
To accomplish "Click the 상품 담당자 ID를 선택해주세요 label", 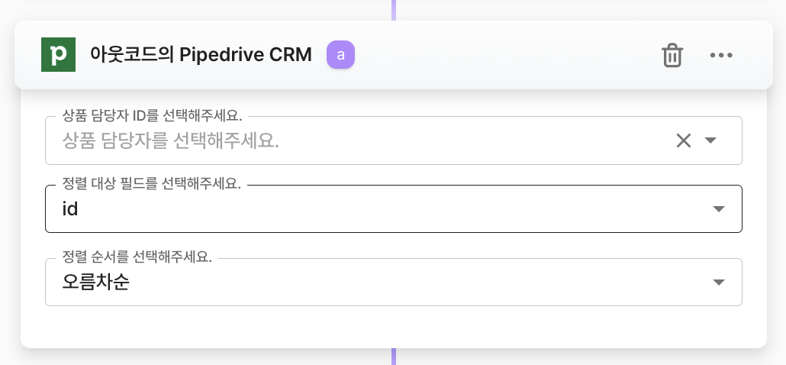I will click(152, 117).
